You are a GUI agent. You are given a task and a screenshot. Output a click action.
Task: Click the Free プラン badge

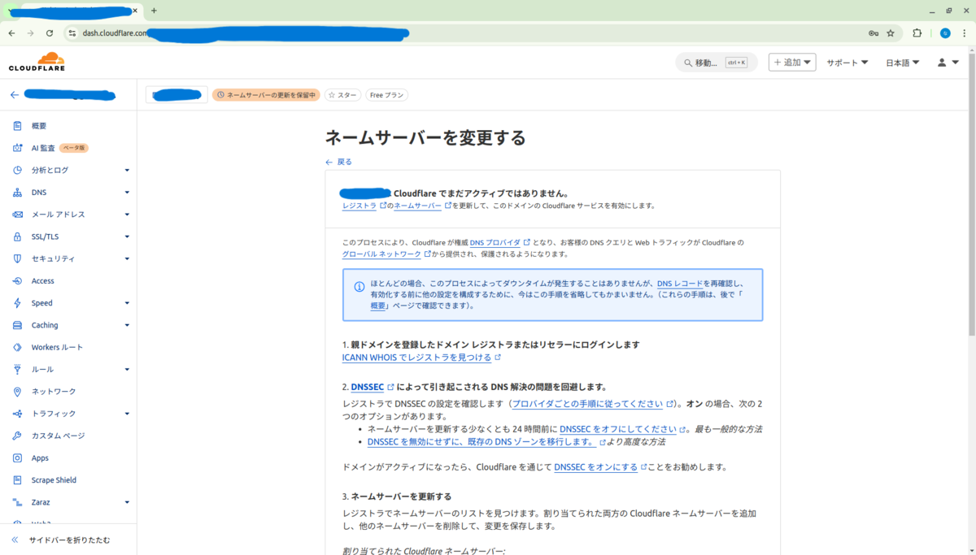[386, 95]
